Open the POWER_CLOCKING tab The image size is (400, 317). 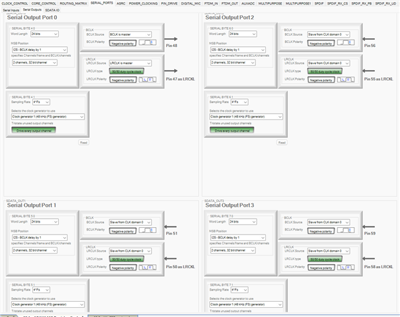pos(143,3)
